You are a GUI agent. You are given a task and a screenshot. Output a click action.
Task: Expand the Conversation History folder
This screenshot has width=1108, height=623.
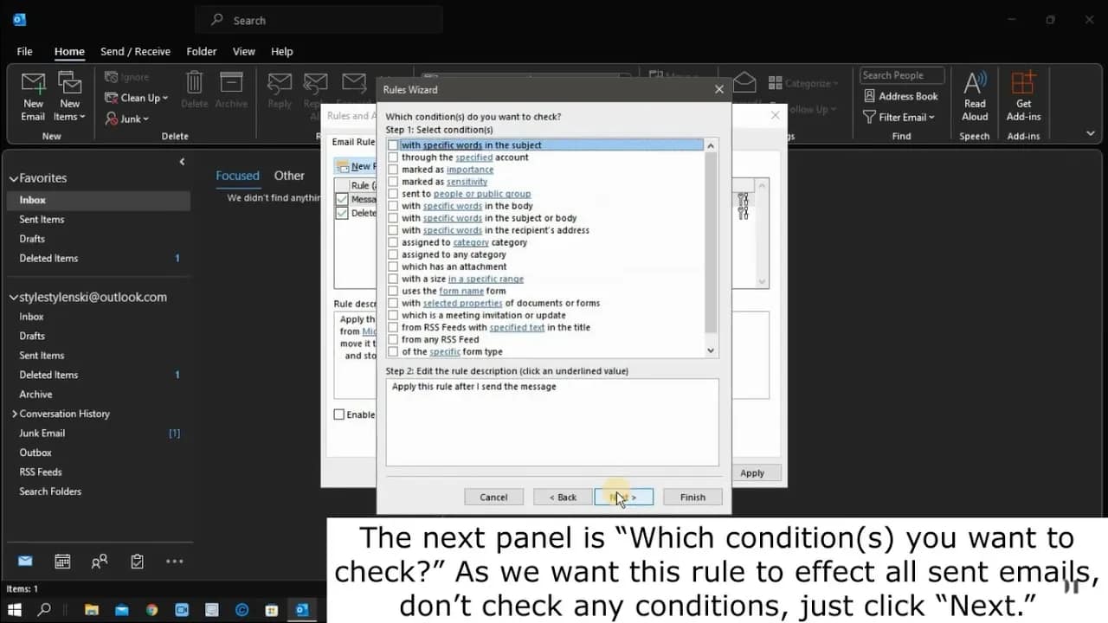pyautogui.click(x=14, y=414)
